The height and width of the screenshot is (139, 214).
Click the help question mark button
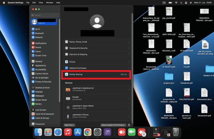(x=129, y=125)
